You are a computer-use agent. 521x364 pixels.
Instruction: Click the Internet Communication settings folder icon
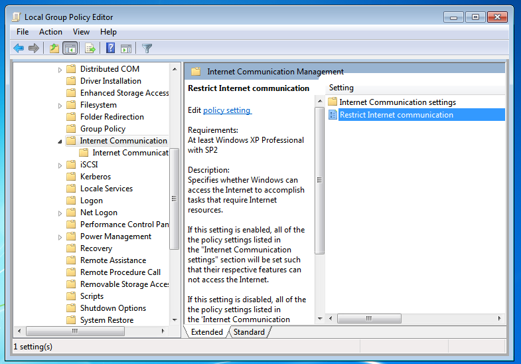(333, 102)
